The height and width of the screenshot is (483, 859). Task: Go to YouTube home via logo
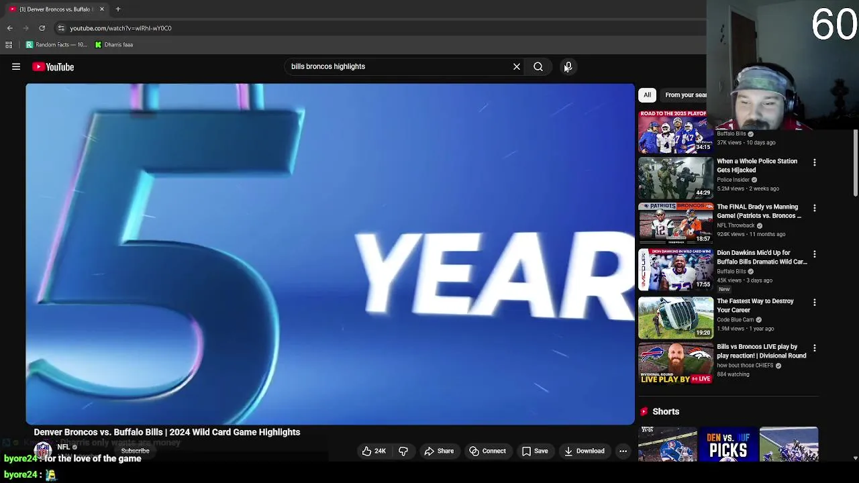pyautogui.click(x=53, y=67)
